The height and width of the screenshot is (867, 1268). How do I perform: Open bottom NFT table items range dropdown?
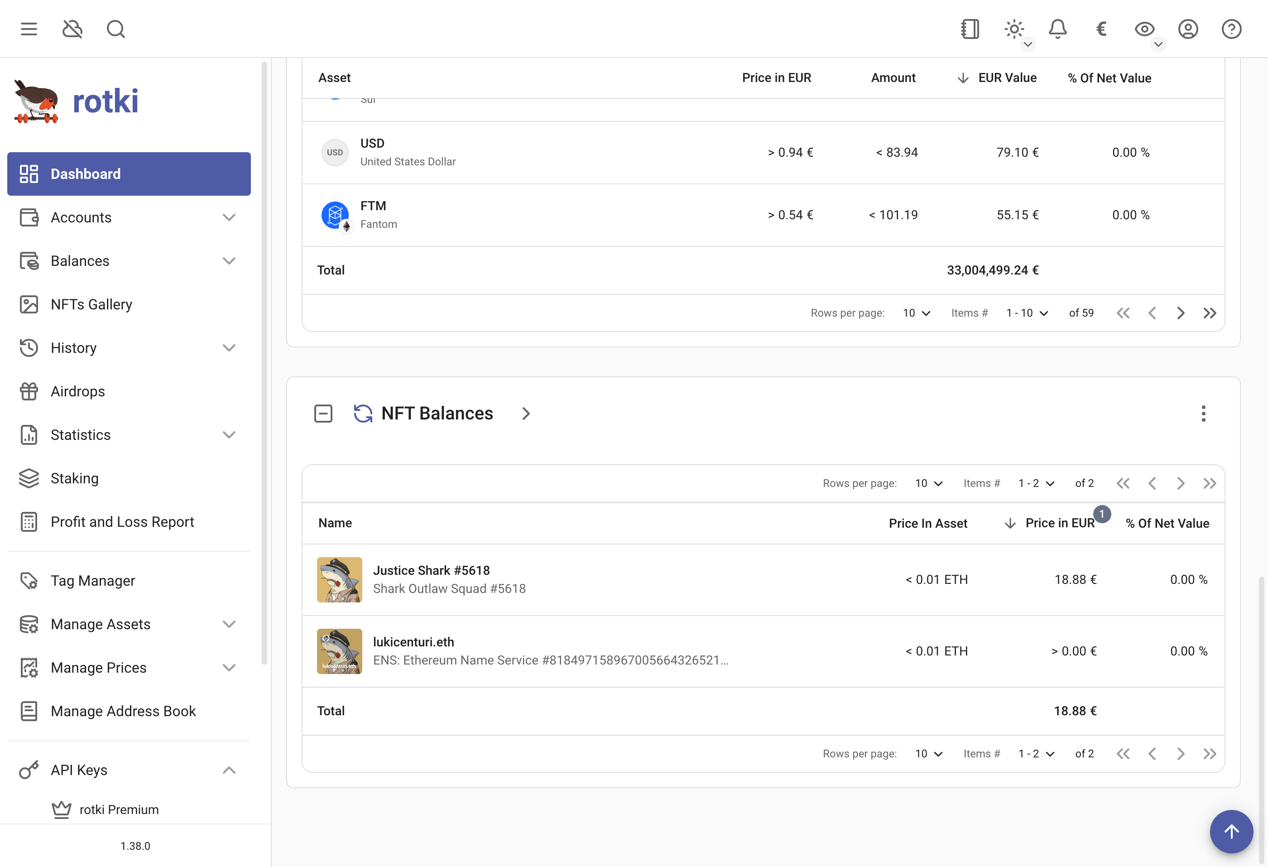[x=1036, y=753]
